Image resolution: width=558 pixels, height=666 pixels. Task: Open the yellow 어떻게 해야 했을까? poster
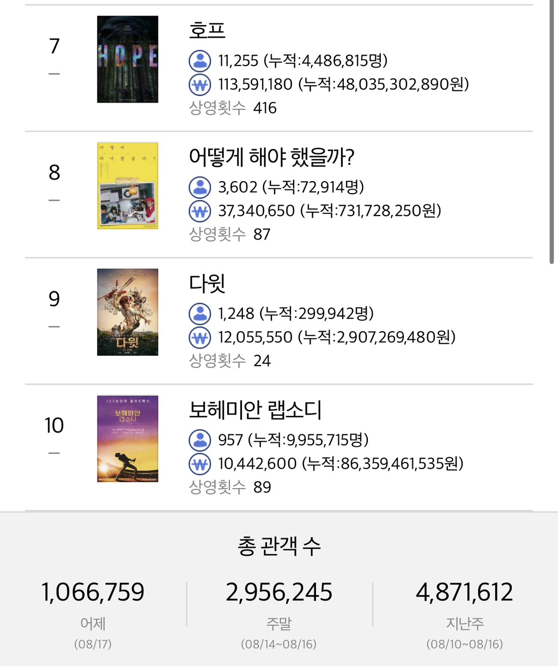coord(128,186)
